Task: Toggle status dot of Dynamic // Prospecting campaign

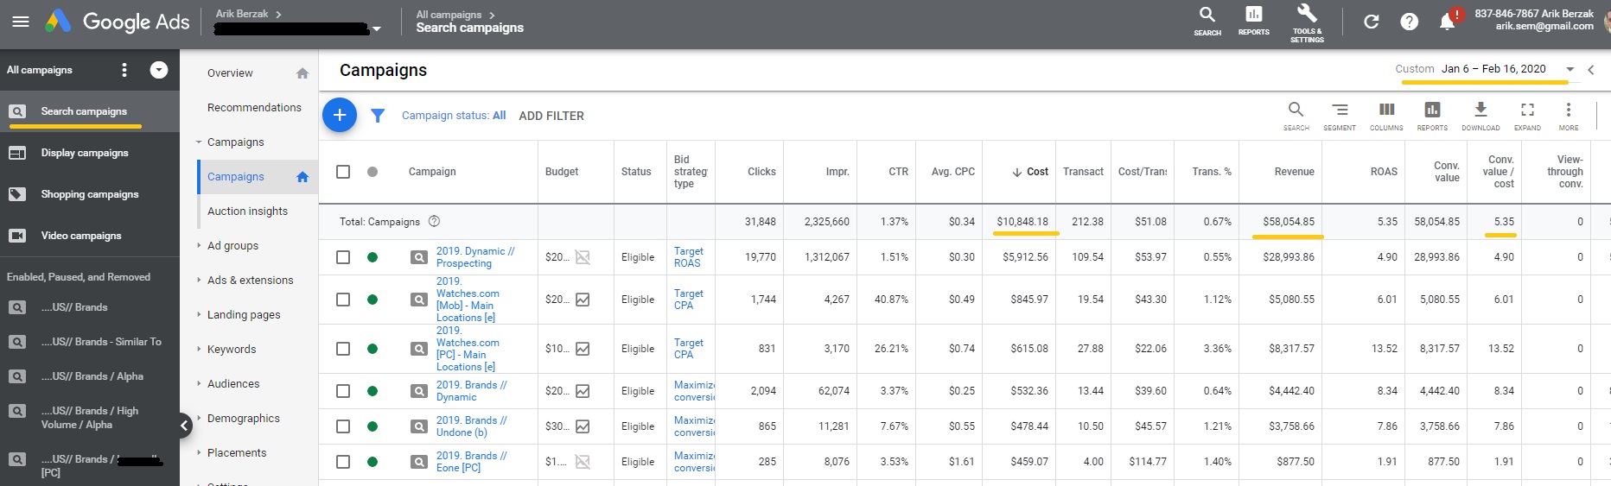Action: (373, 257)
